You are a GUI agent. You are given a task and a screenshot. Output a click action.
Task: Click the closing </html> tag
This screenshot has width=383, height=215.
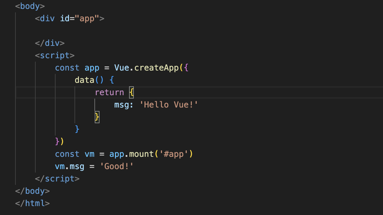coord(33,203)
